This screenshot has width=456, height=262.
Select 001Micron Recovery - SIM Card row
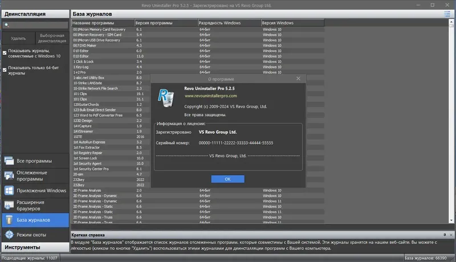tap(198, 35)
